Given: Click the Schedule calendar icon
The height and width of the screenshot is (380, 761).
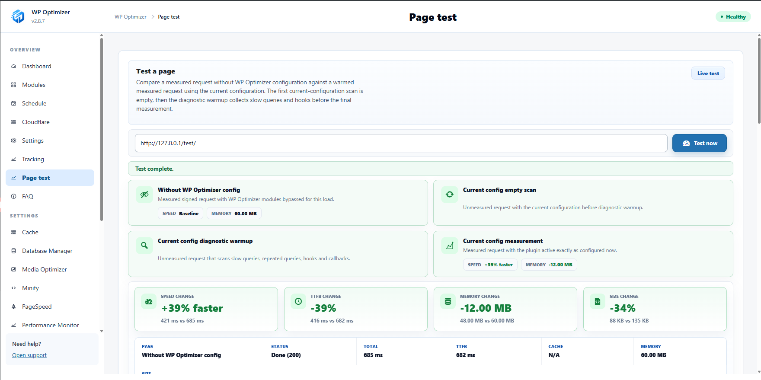Looking at the screenshot, I should click(13, 103).
